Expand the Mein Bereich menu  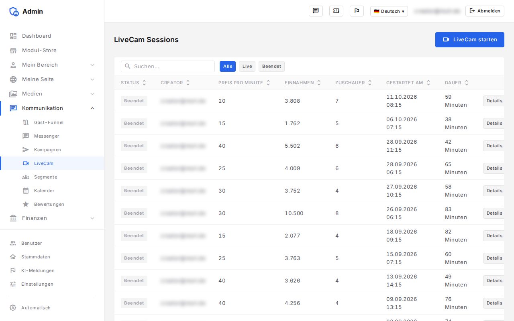(x=52, y=65)
